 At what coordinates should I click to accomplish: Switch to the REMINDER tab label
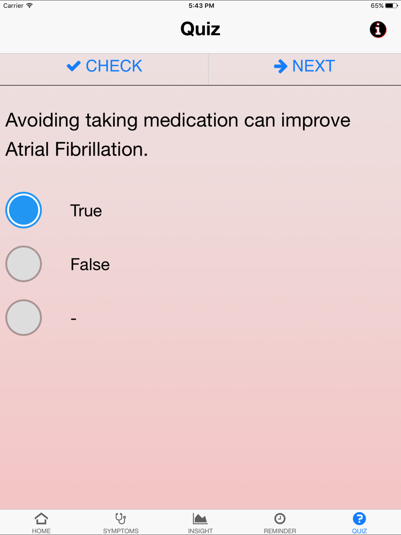pos(280,531)
